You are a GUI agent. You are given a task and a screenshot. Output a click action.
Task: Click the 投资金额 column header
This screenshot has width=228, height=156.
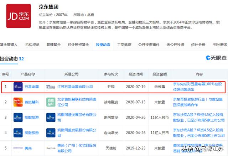click(x=160, y=74)
